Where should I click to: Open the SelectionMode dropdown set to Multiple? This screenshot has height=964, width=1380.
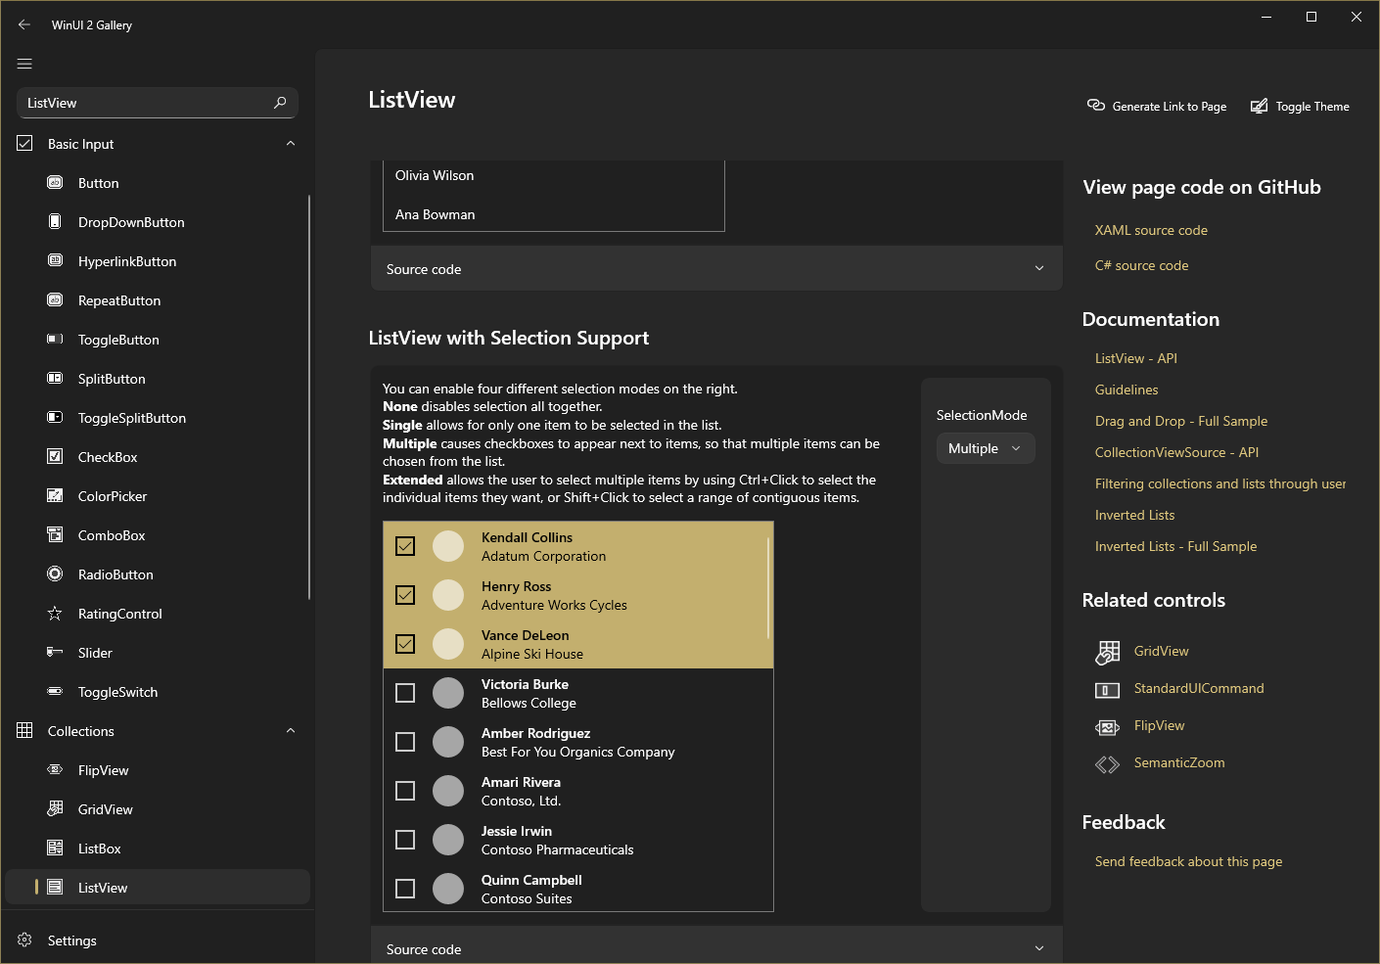point(985,447)
